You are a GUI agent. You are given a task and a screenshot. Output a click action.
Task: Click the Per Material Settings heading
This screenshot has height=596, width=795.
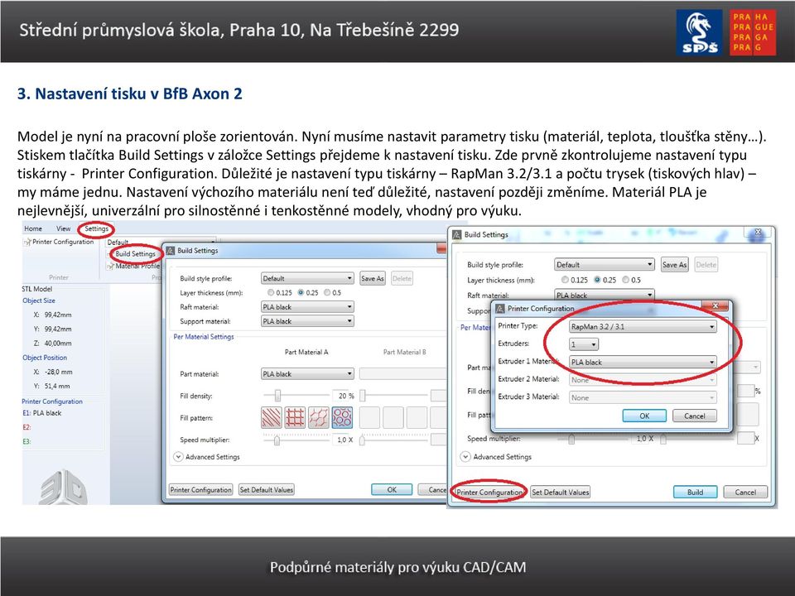coord(204,337)
